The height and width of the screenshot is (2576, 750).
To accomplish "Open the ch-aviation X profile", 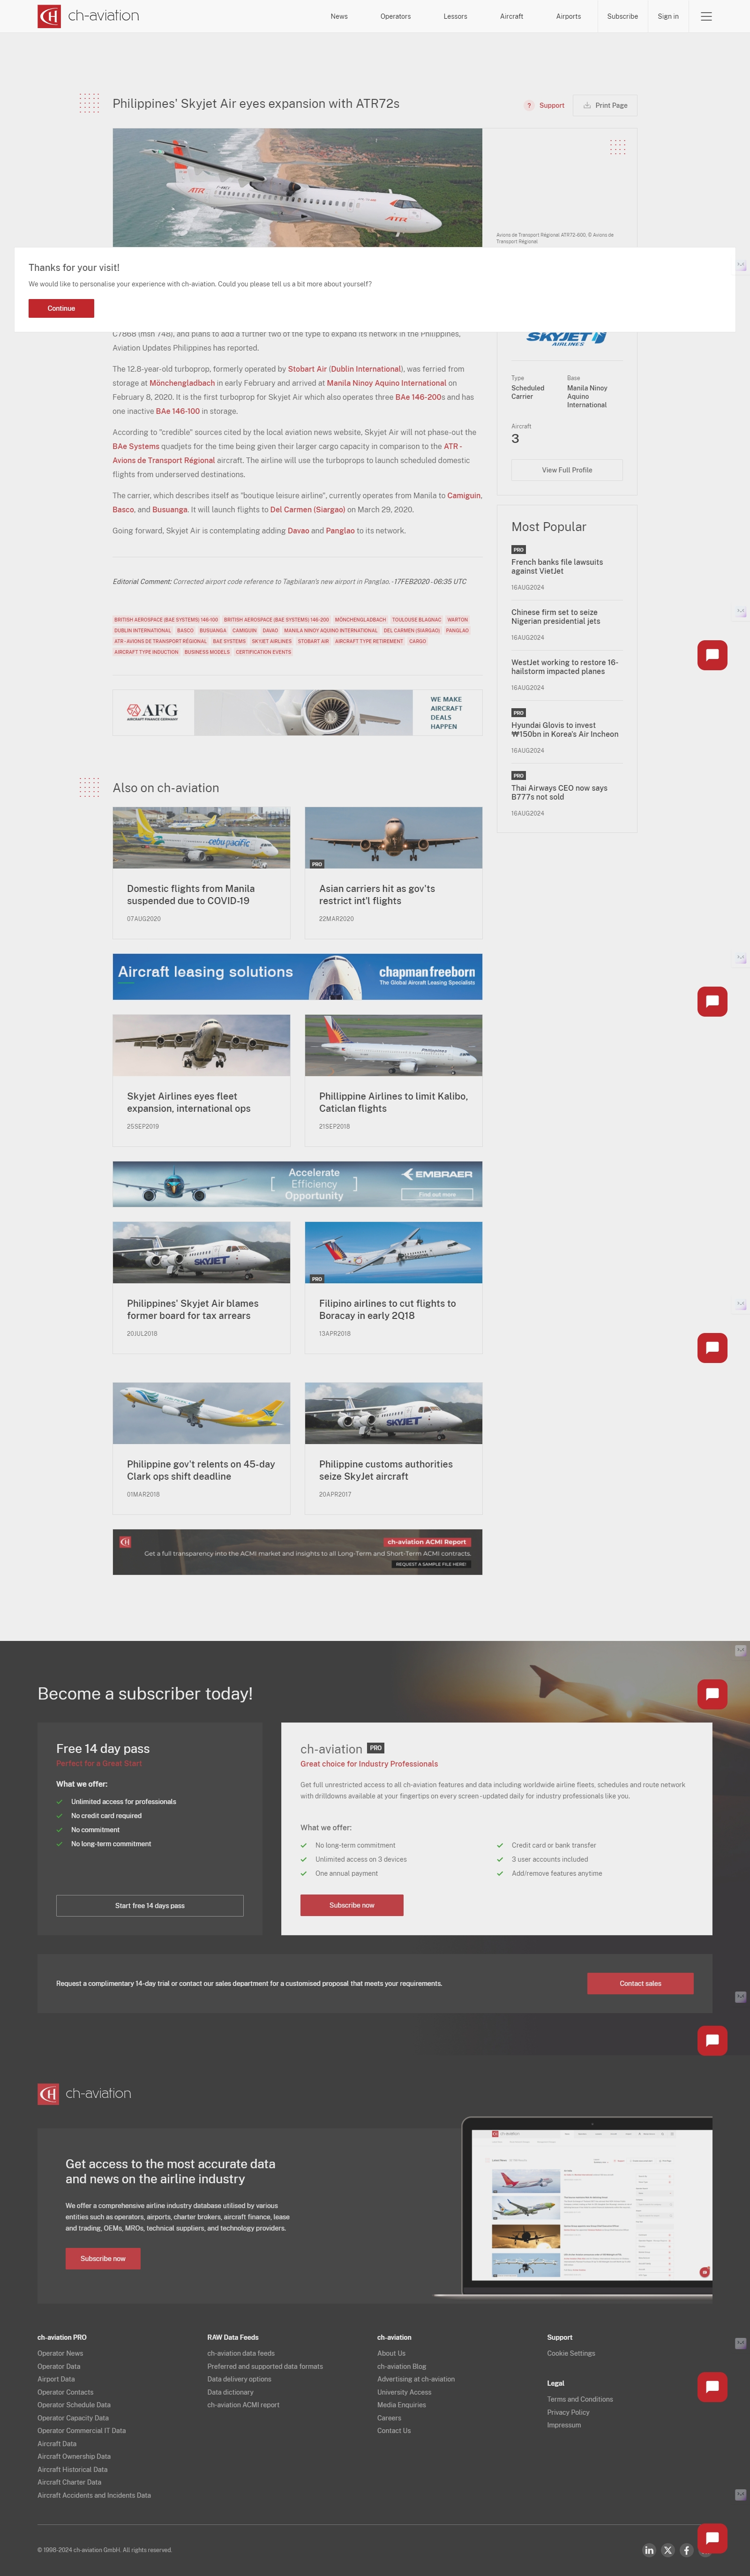I will pos(668,2550).
